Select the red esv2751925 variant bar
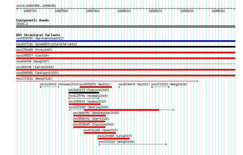The height and width of the screenshot is (155, 243). coord(126,52)
